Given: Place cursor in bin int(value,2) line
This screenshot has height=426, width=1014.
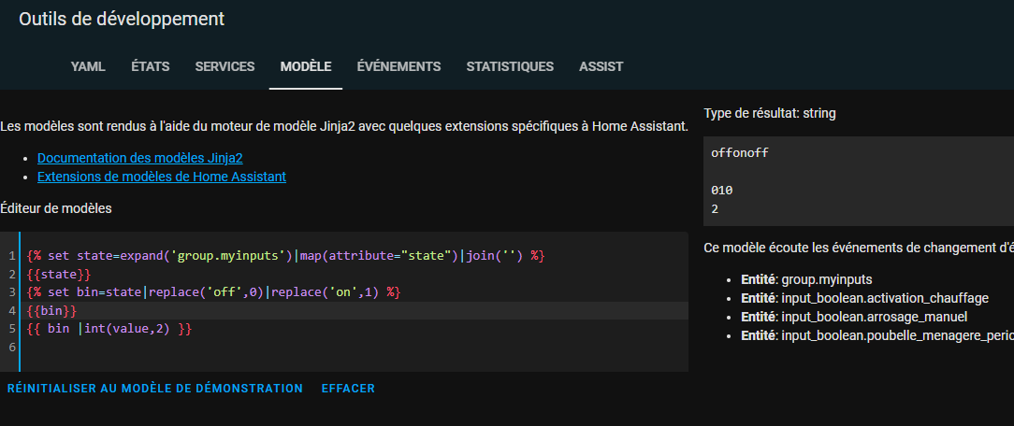Looking at the screenshot, I should (x=110, y=329).
